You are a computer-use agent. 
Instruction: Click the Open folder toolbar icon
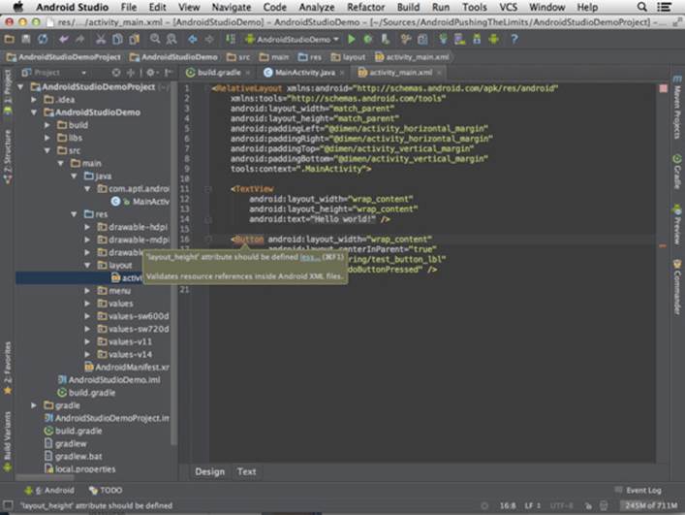[x=9, y=40]
